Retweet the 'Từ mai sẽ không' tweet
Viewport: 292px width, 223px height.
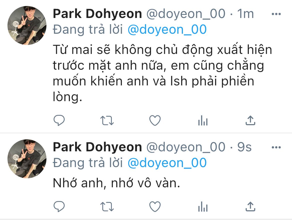pos(107,121)
